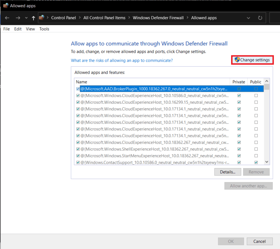Click the app list scrollbar thumb
280x249 pixels.
pyautogui.click(x=267, y=87)
